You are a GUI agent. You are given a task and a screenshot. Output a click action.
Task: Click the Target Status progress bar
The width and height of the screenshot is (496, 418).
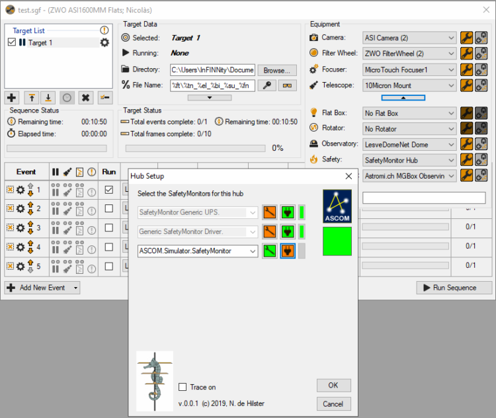click(x=195, y=148)
